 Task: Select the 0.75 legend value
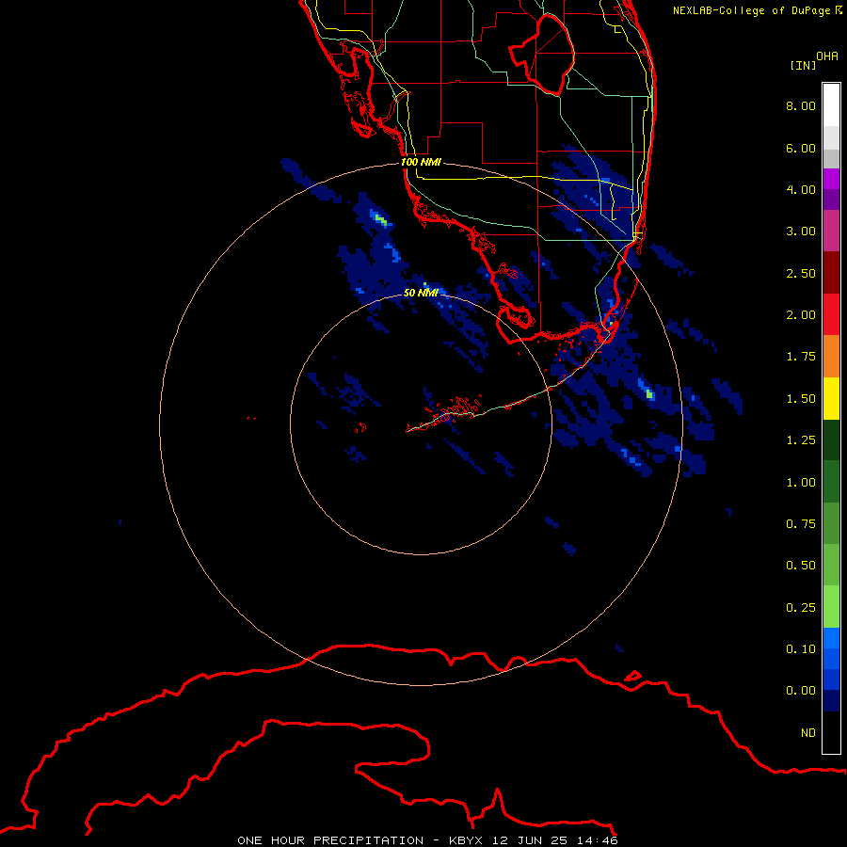801,524
